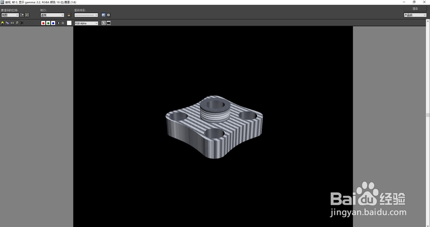Viewport: 430px width, 227px height.
Task: Click the Save Image icon
Action: [3, 23]
